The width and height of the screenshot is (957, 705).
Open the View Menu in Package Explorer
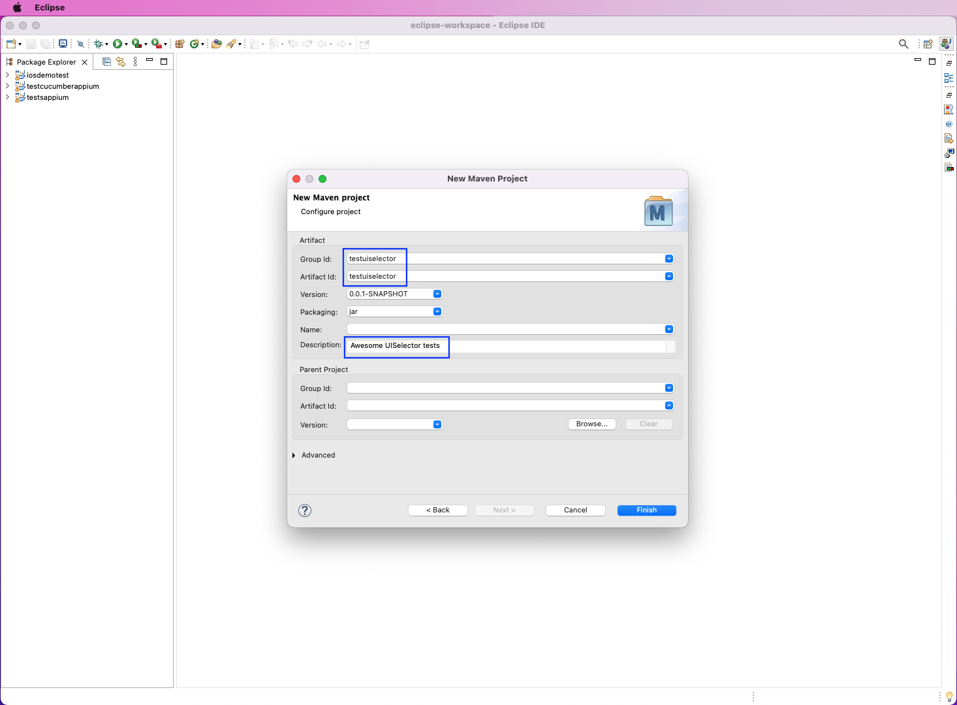[x=135, y=61]
